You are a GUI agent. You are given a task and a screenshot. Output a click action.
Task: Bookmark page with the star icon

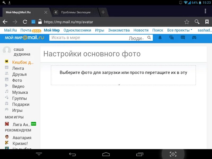[x=187, y=22]
